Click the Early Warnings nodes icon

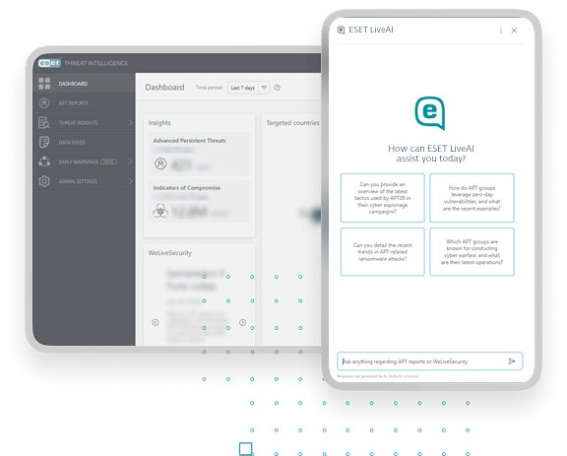coord(44,162)
